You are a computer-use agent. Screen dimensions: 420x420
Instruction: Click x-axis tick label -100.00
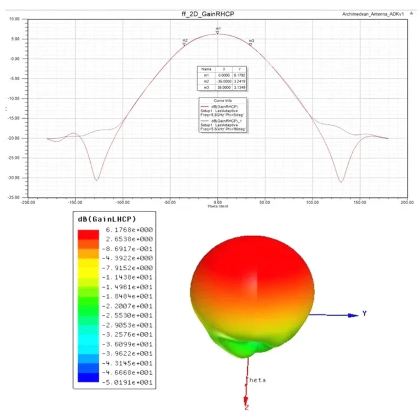click(x=122, y=202)
